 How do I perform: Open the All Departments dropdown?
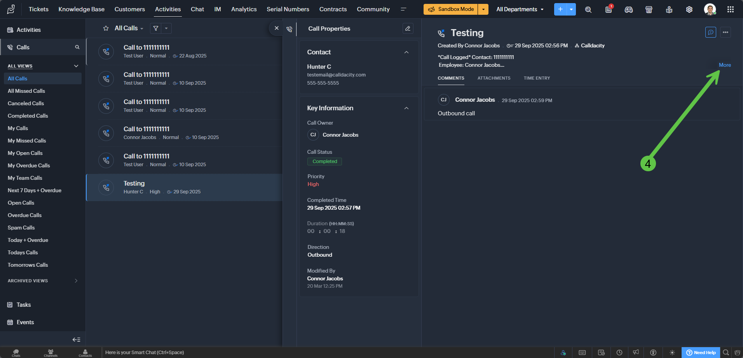tap(520, 9)
